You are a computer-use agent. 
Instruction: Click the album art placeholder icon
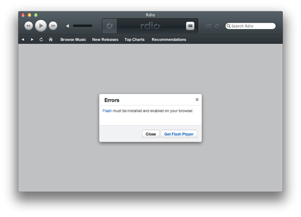109,26
